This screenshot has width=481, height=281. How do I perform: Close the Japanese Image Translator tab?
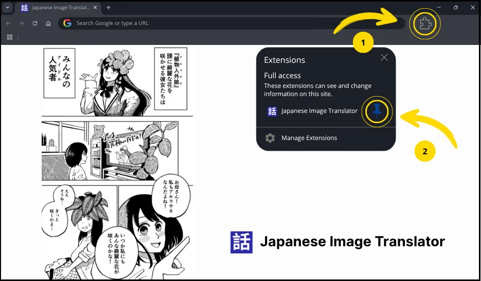(x=95, y=8)
